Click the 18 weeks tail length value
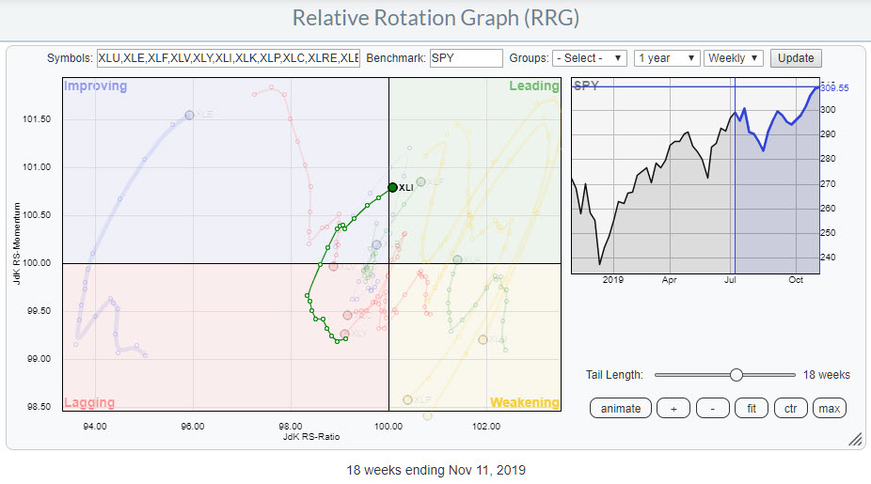Viewport: 871px width, 484px height. 827,375
